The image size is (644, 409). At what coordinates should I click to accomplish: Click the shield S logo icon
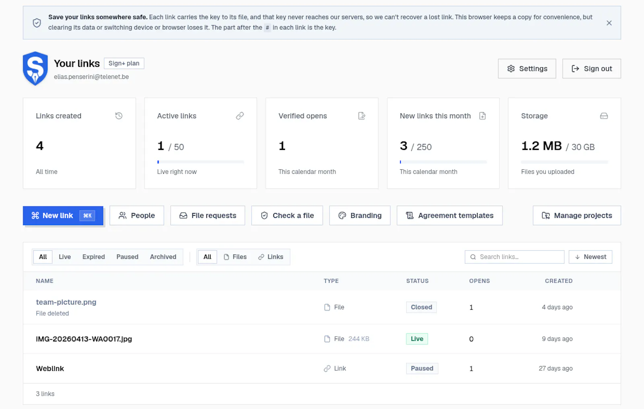pos(35,69)
